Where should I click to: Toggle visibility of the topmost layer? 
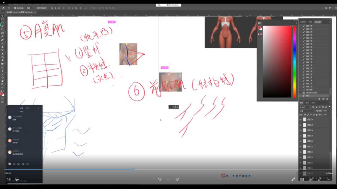pos(300,119)
